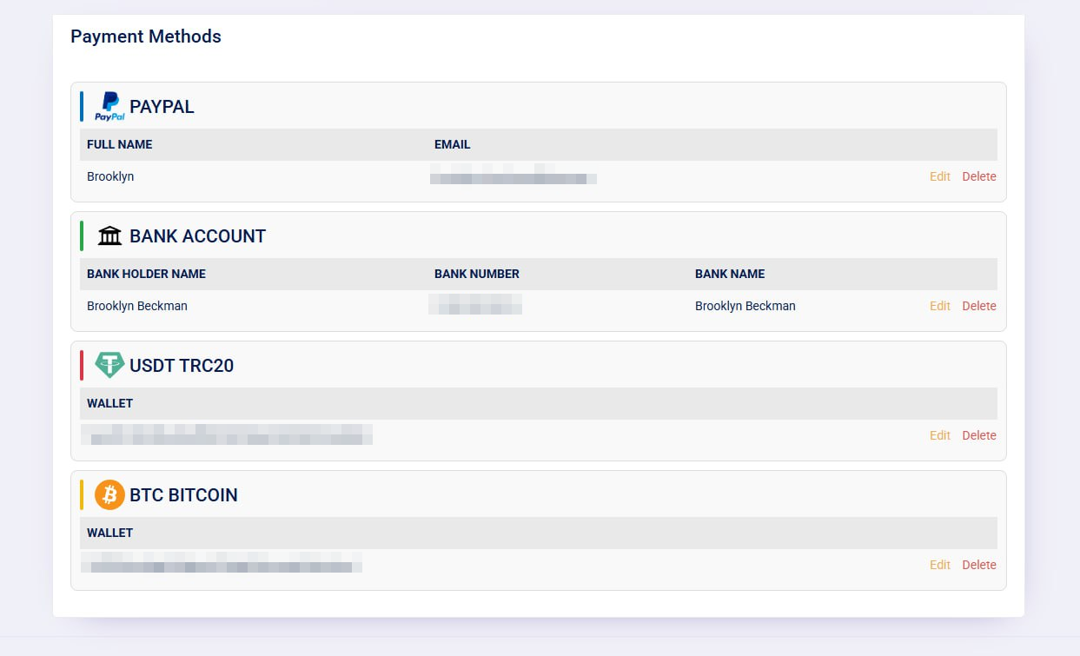The height and width of the screenshot is (656, 1080).
Task: Select the PAYPAL section header
Action: click(x=162, y=106)
